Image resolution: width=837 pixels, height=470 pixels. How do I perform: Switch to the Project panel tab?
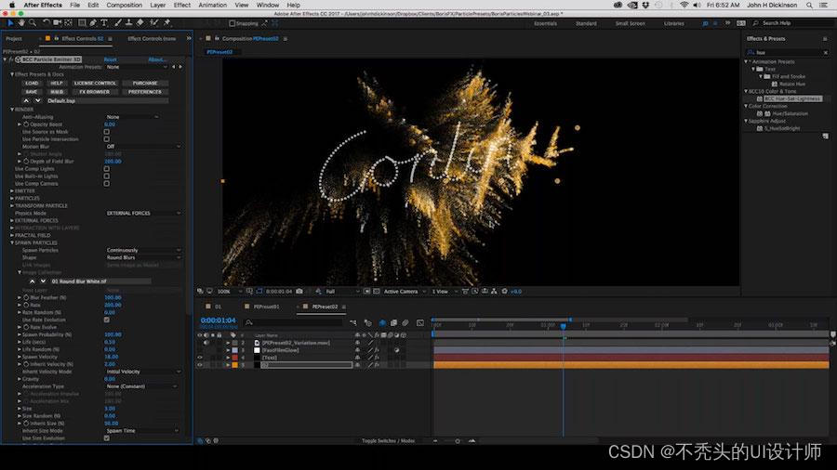click(x=14, y=38)
